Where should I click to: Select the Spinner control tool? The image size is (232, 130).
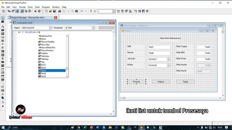(x=3, y=58)
